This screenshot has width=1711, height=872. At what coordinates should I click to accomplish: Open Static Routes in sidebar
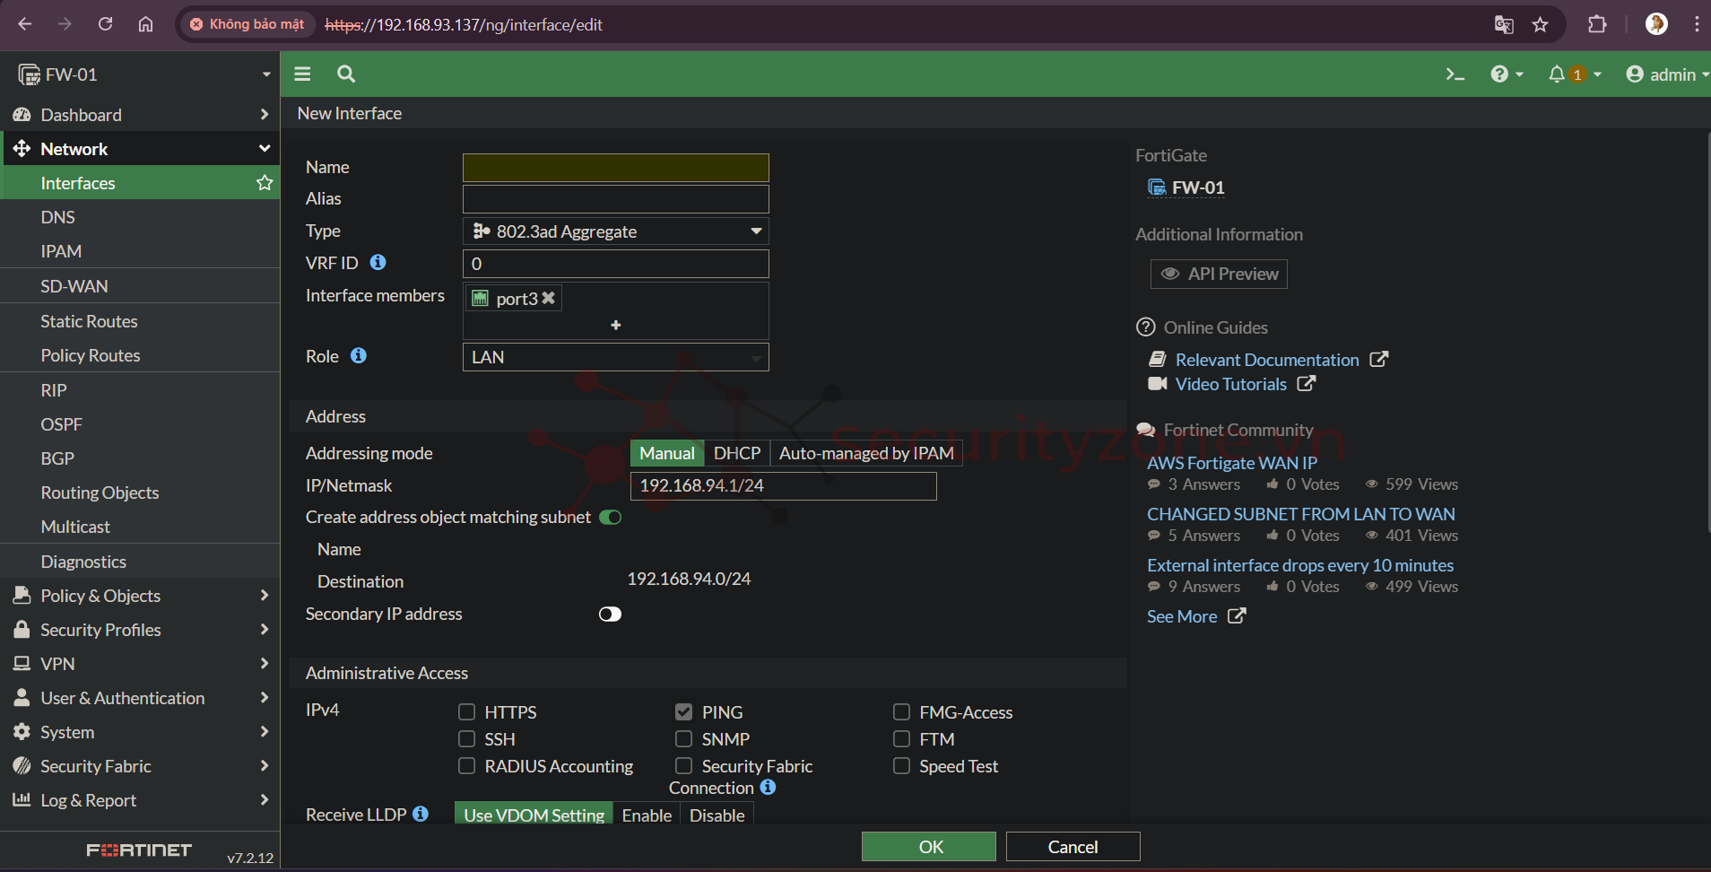point(89,321)
